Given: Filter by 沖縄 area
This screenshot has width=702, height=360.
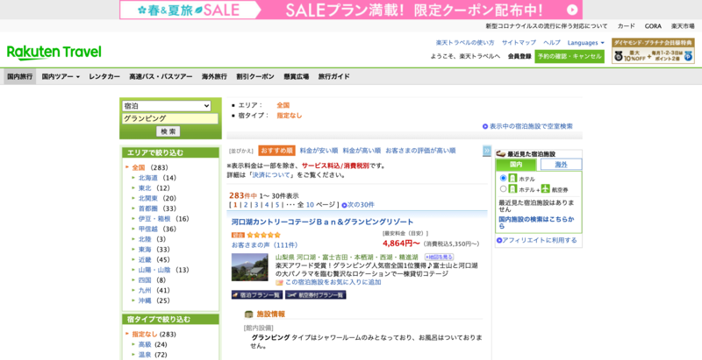Looking at the screenshot, I should (145, 300).
